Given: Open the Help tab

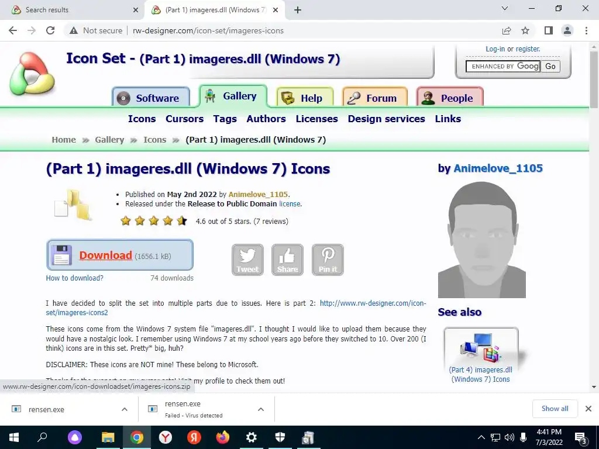Looking at the screenshot, I should (305, 98).
